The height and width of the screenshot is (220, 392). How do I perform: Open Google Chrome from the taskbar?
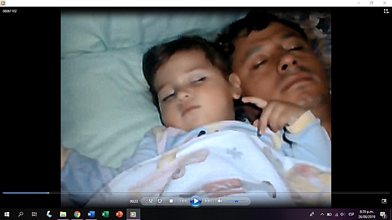77,214
